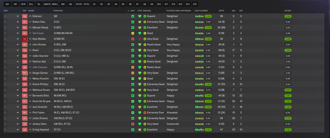Click Nathan Aké's Hol status badge
Viewport: 330px width, 138px height.
click(x=25, y=61)
